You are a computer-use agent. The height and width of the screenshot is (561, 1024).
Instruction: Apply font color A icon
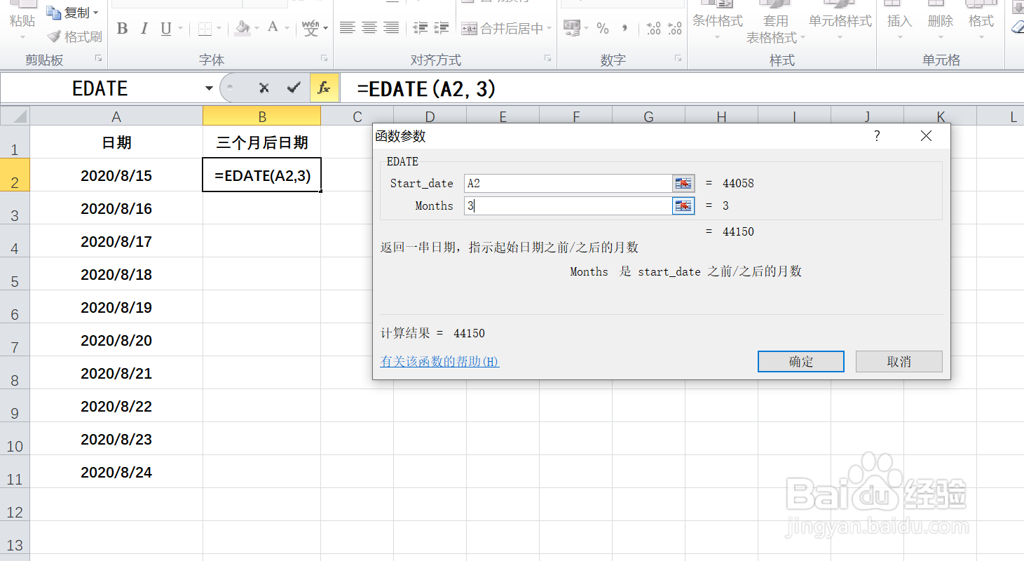point(272,28)
